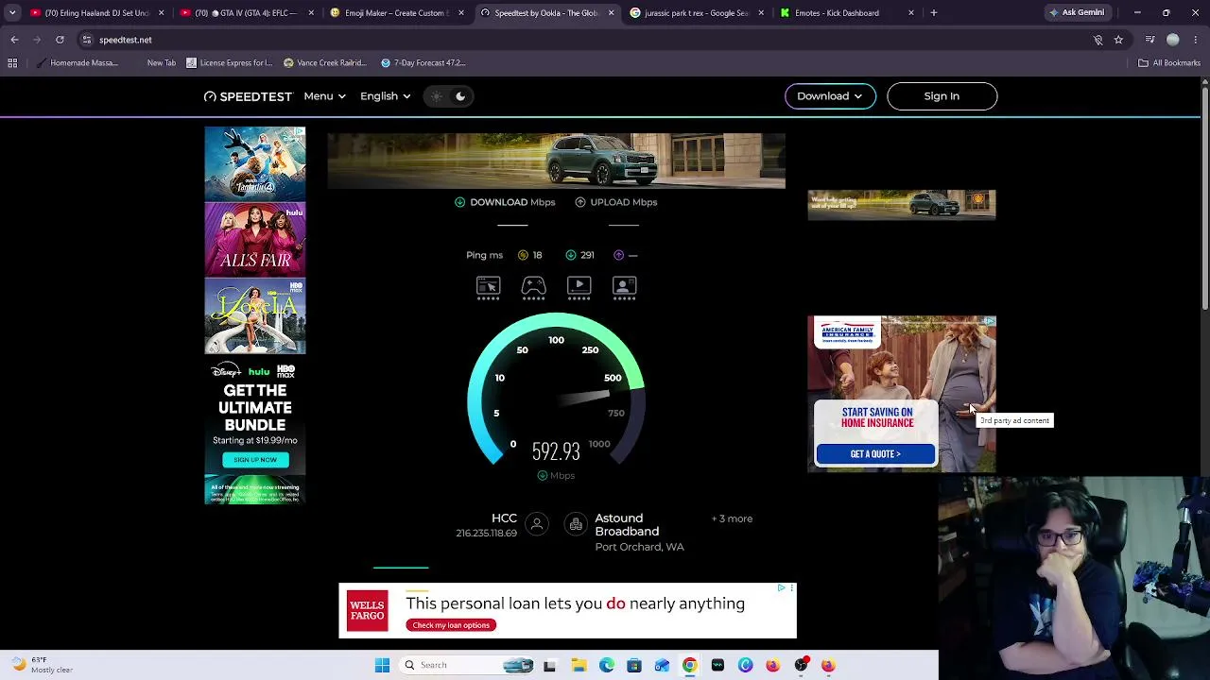Click the Speedtest logo in the header
Viewport: 1210px width, 680px height.
(248, 96)
